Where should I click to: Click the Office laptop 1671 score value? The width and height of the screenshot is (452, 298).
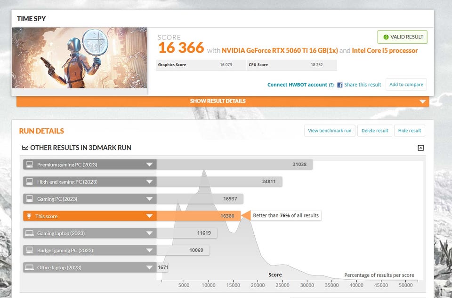pos(163,267)
